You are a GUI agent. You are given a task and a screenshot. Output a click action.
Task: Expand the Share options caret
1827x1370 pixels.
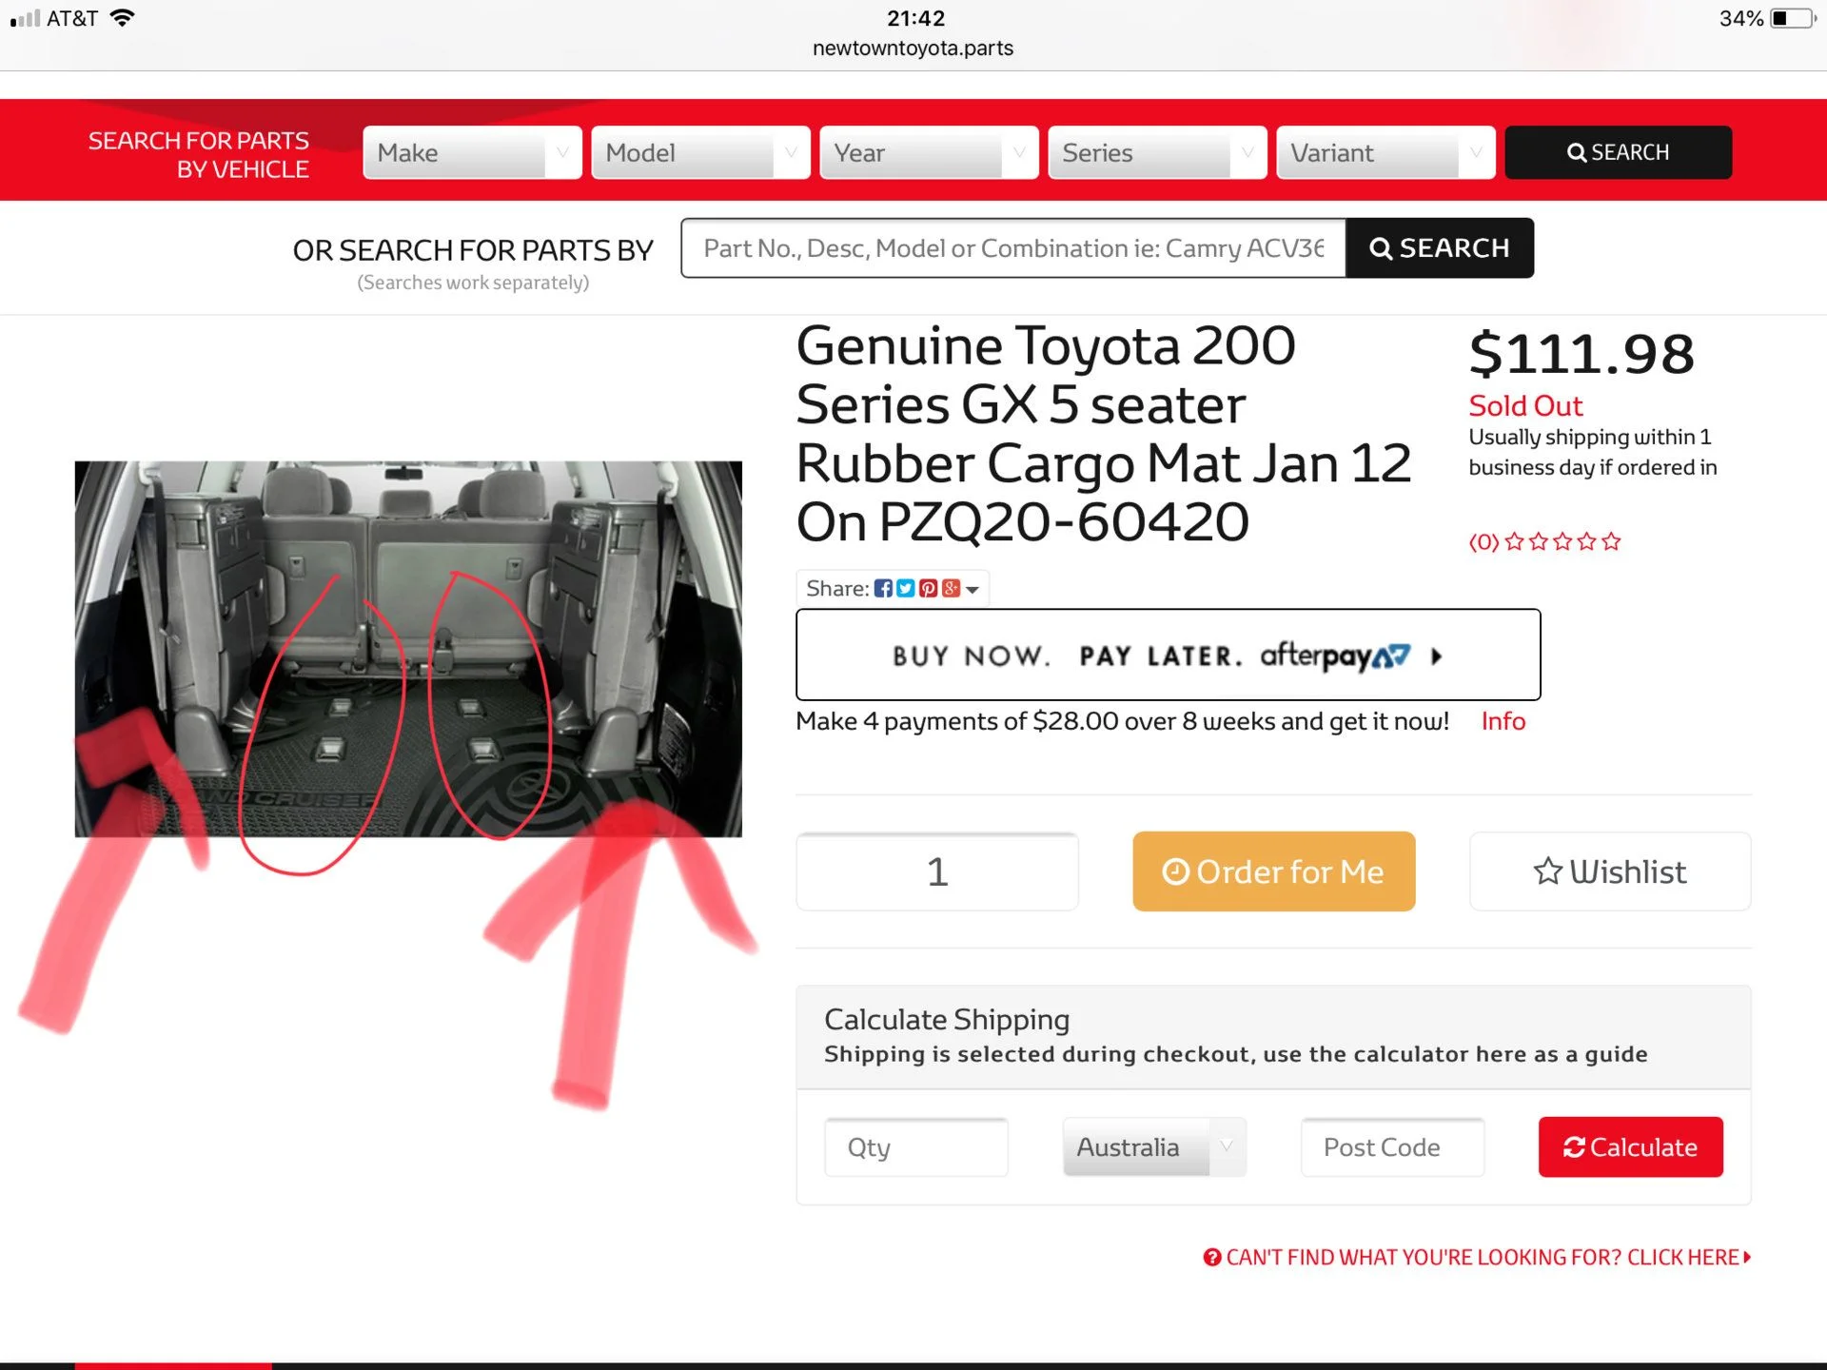(972, 590)
